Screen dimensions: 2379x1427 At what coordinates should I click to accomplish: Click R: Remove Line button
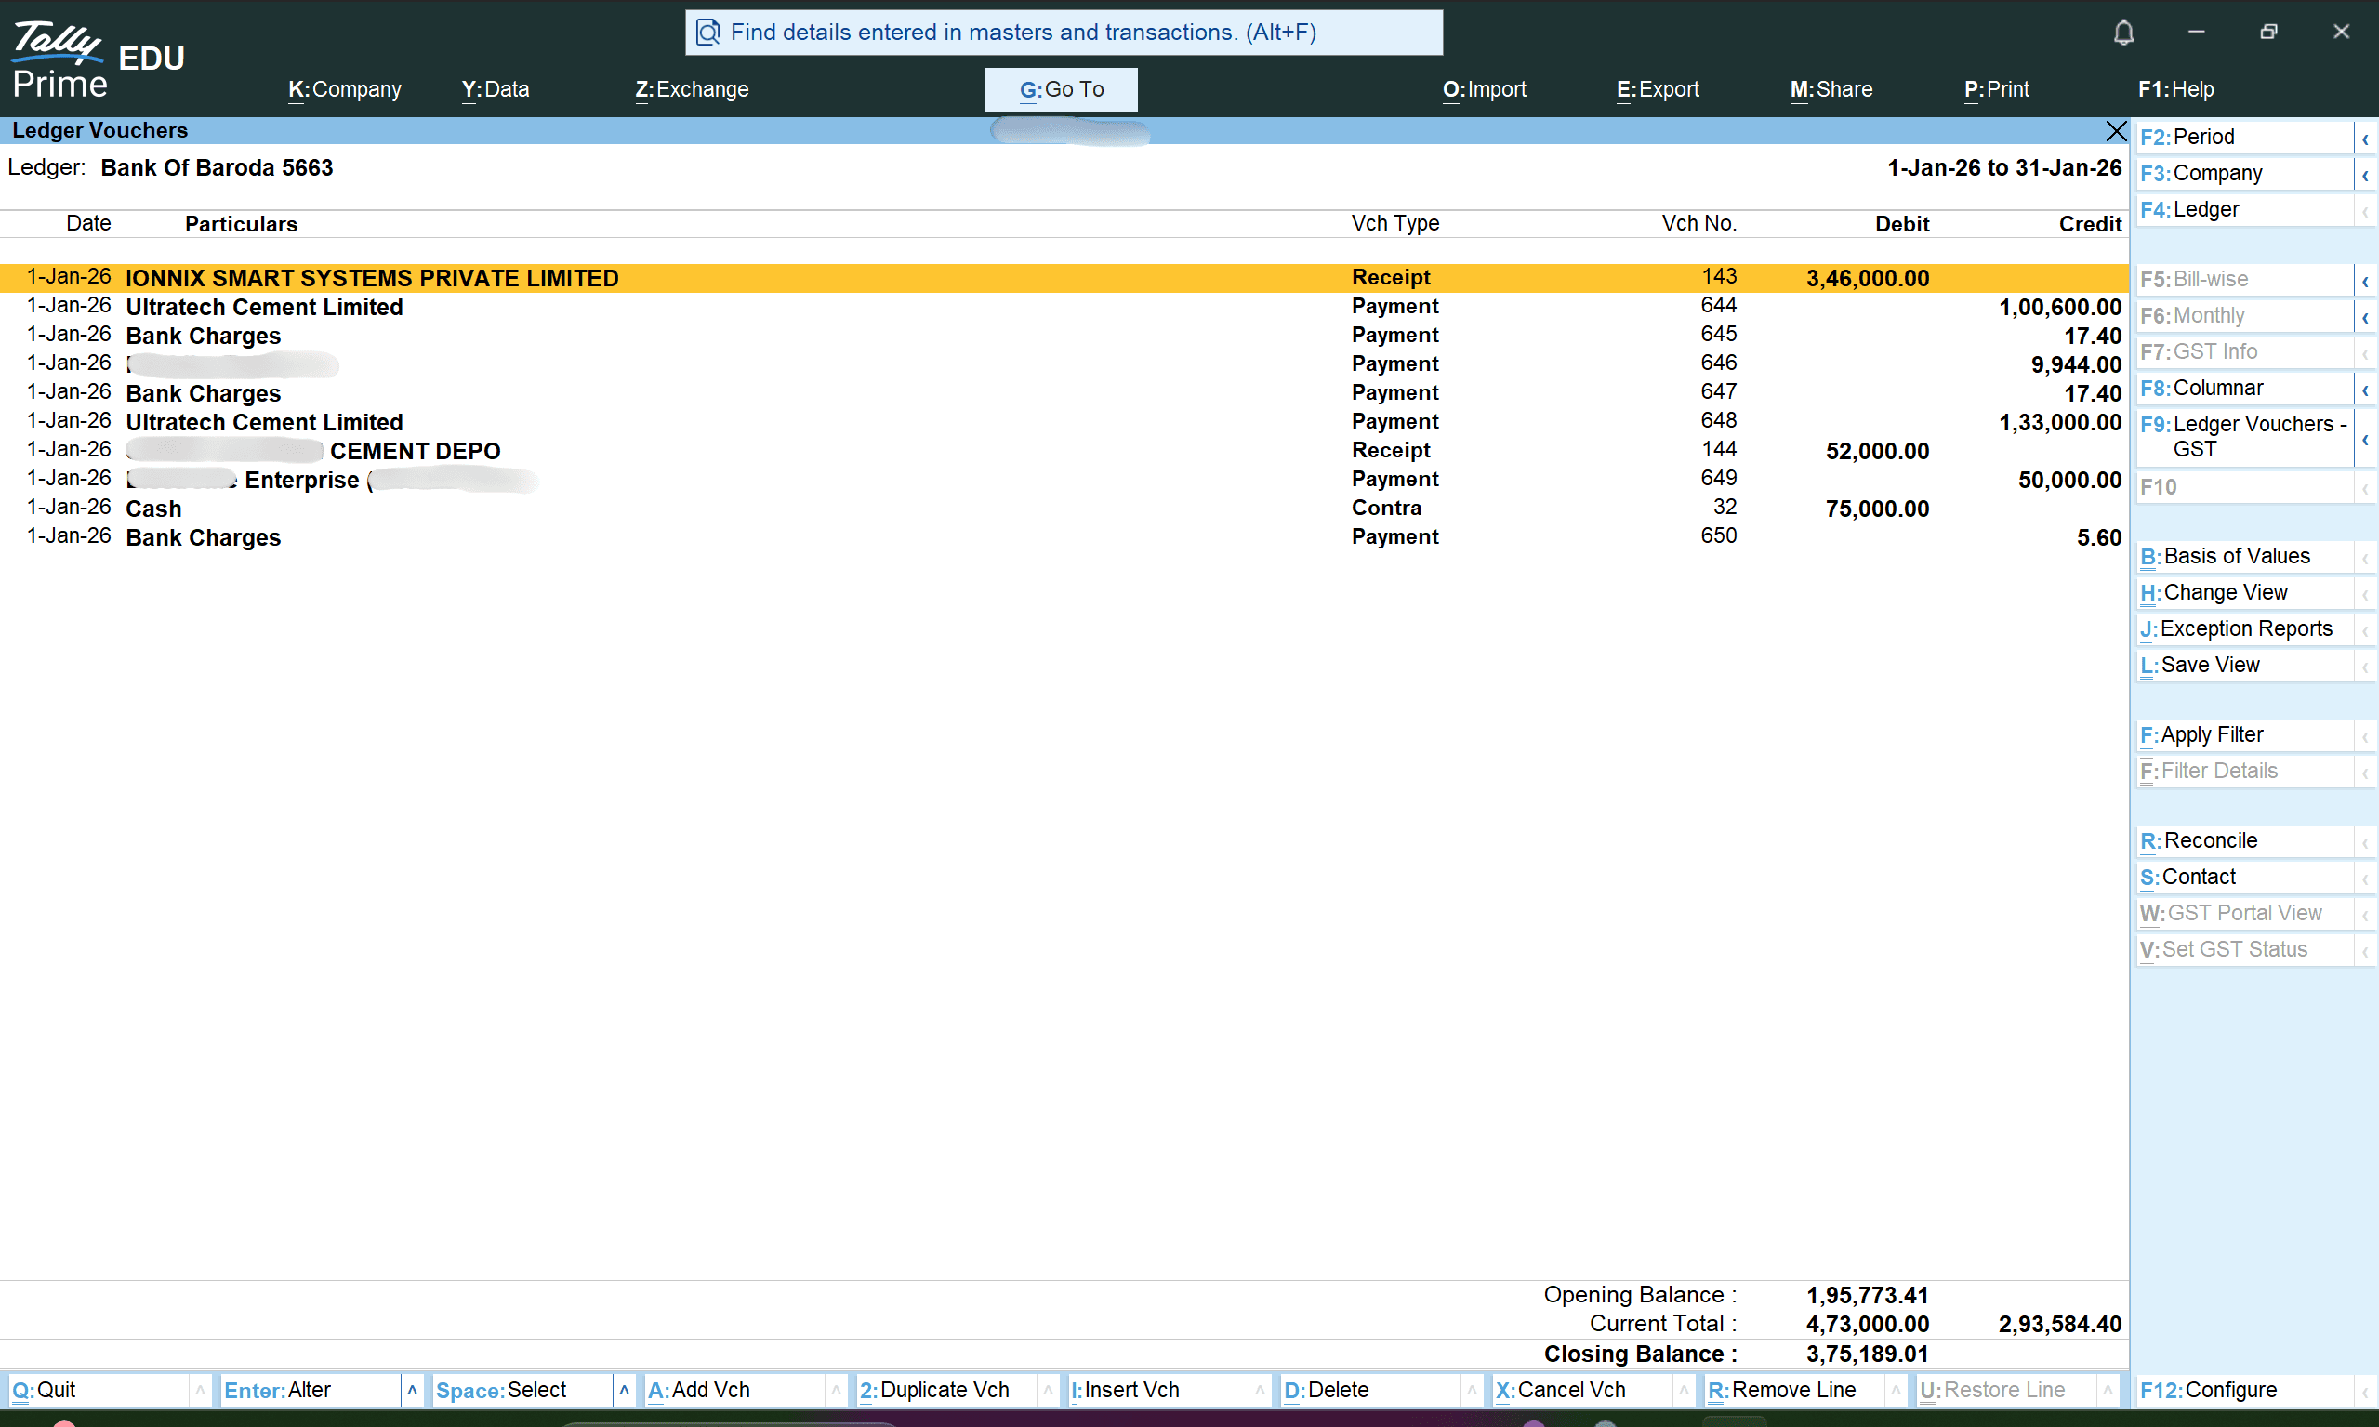point(1794,1390)
